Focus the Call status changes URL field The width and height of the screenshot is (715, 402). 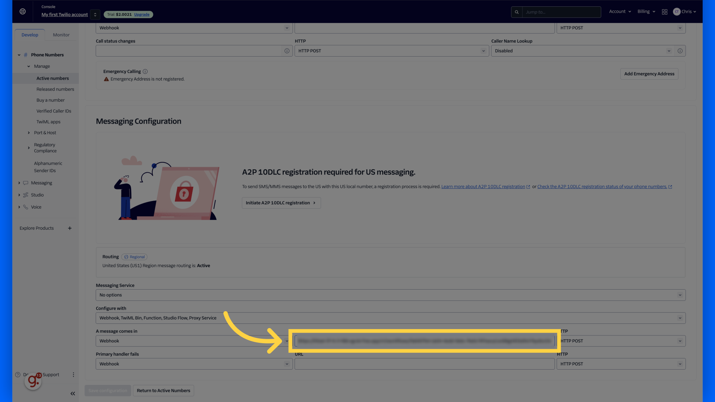click(189, 51)
